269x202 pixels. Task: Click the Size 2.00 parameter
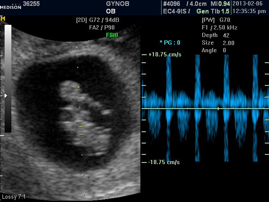tap(218, 43)
